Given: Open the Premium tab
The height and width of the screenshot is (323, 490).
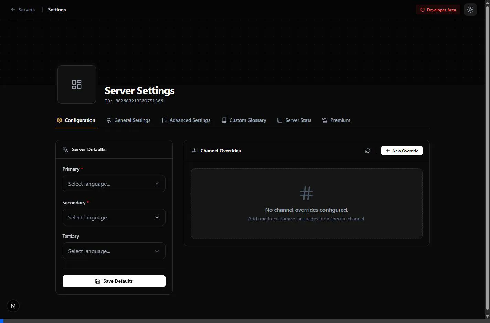Looking at the screenshot, I should (x=336, y=120).
